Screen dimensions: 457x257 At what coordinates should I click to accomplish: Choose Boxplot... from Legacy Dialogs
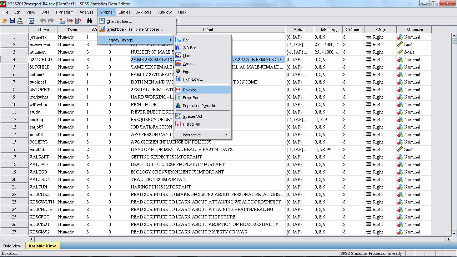[x=203, y=90]
